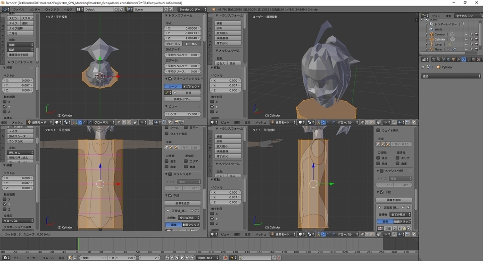Select face mode in user perspective header
Image resolution: width=483 pixels, height=261 pixels.
(372, 122)
